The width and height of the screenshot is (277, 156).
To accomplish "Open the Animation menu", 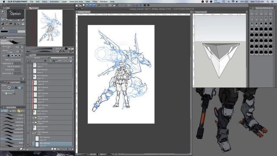I will [55, 2].
